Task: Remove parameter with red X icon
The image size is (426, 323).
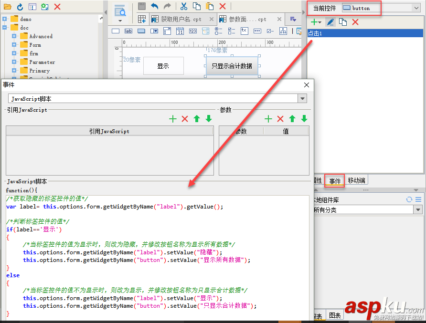Action: pyautogui.click(x=280, y=119)
